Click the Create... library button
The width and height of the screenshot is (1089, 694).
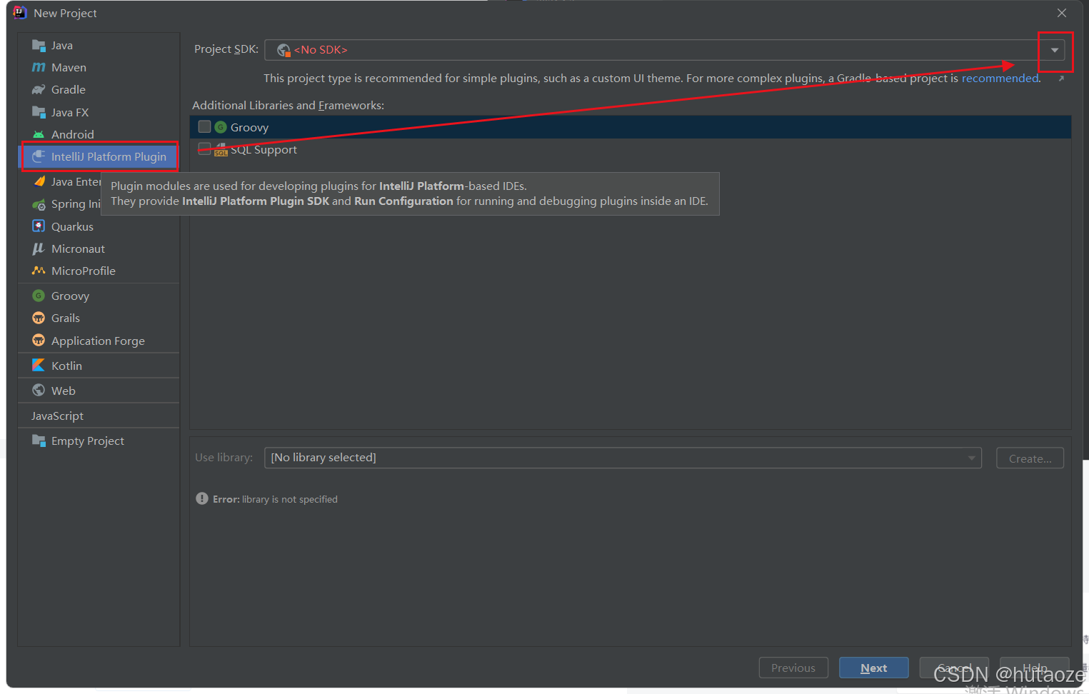click(1030, 458)
